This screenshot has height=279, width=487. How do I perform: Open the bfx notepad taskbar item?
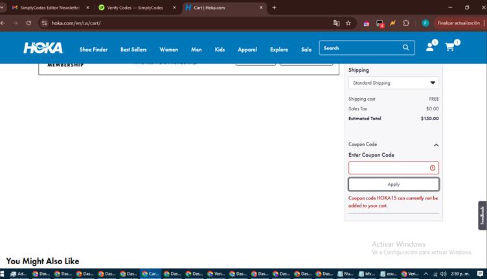pos(367,274)
